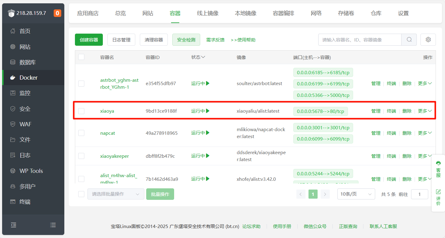Screen dimensions: 445x238
Task: Open table settings gear icon
Action: 428,40
